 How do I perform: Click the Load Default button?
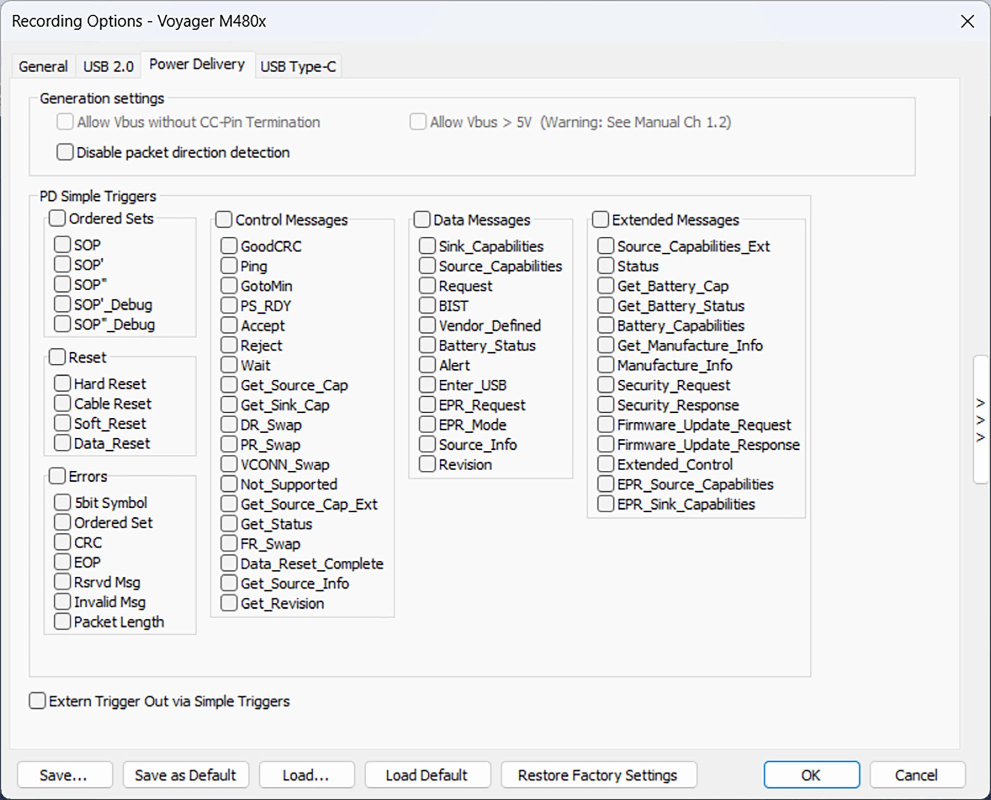428,775
